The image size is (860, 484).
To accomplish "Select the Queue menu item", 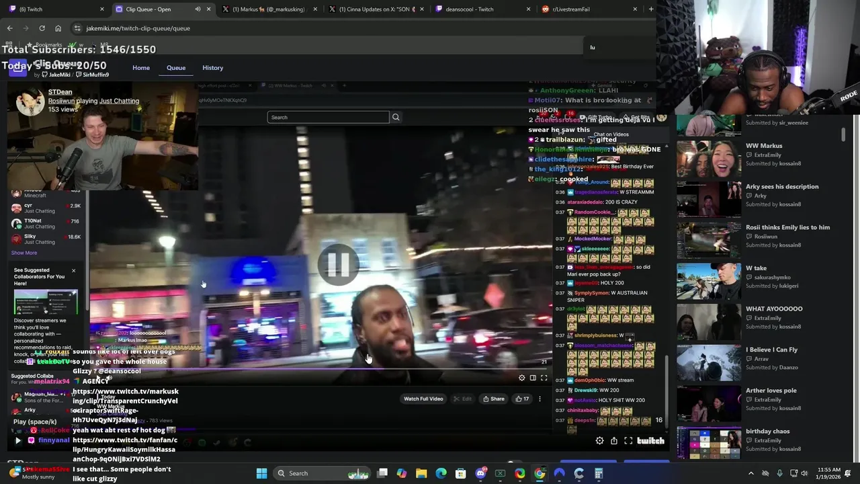I will (x=176, y=68).
